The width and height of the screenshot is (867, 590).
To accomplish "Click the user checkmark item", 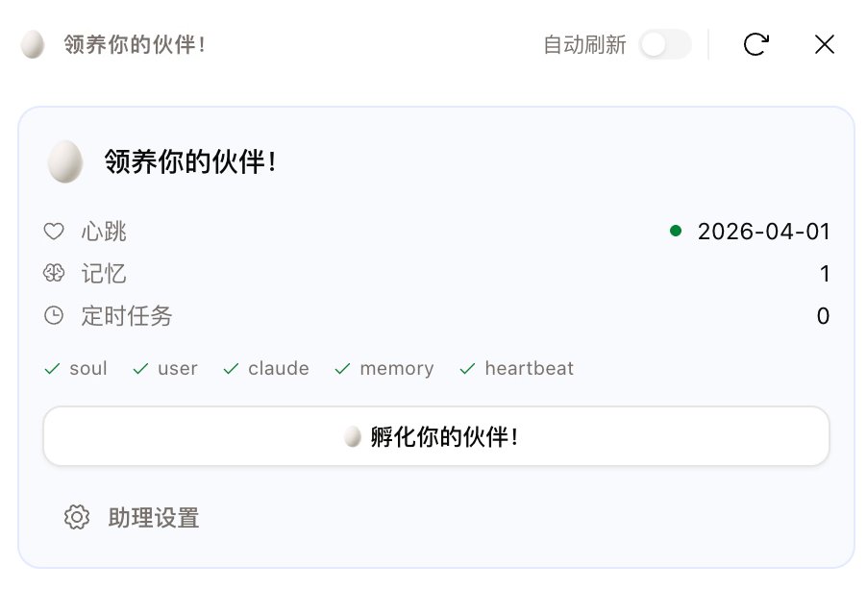I will click(166, 369).
